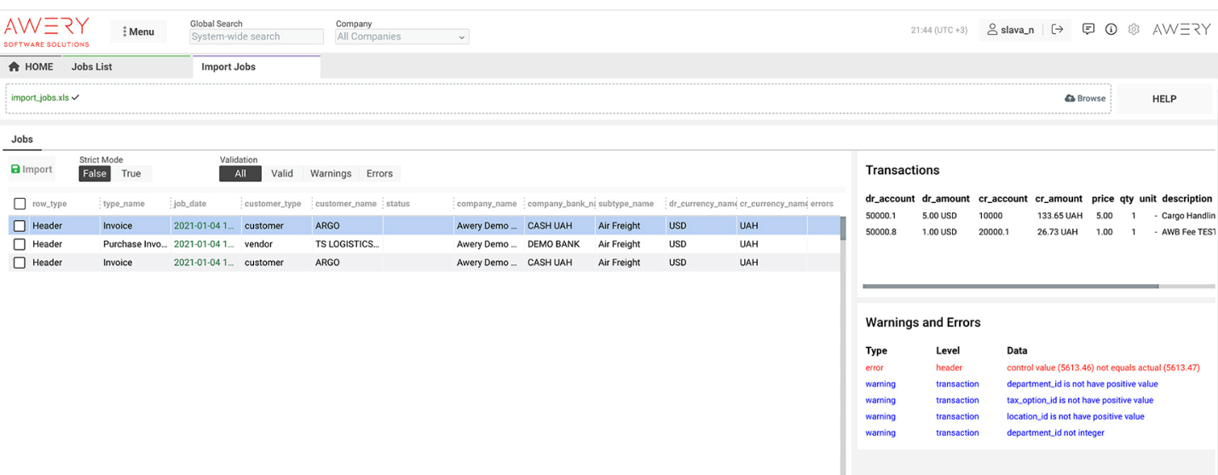Sort by customer_name column header
The height and width of the screenshot is (475, 1218).
[345, 204]
